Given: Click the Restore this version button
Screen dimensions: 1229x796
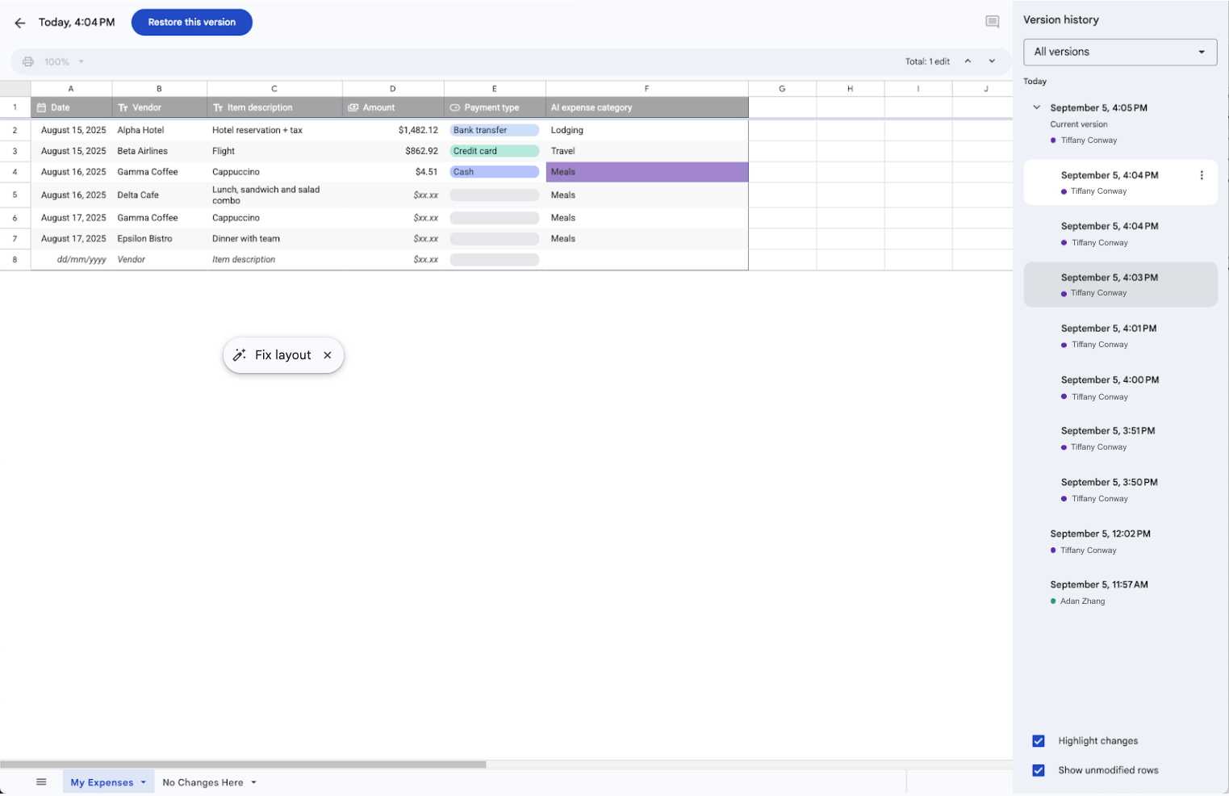Looking at the screenshot, I should click(191, 23).
